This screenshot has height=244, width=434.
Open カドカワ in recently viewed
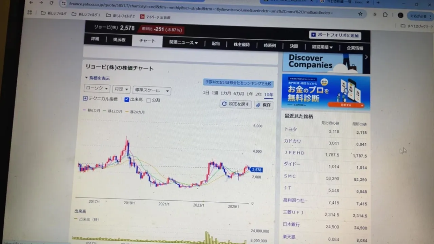pyautogui.click(x=293, y=141)
